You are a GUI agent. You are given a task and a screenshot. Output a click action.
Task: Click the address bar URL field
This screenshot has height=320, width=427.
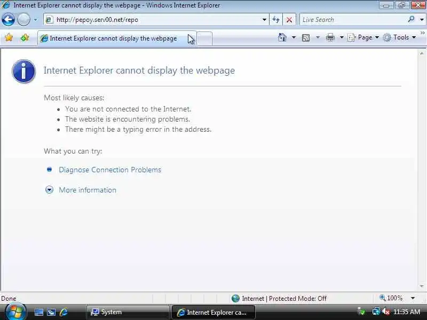155,20
